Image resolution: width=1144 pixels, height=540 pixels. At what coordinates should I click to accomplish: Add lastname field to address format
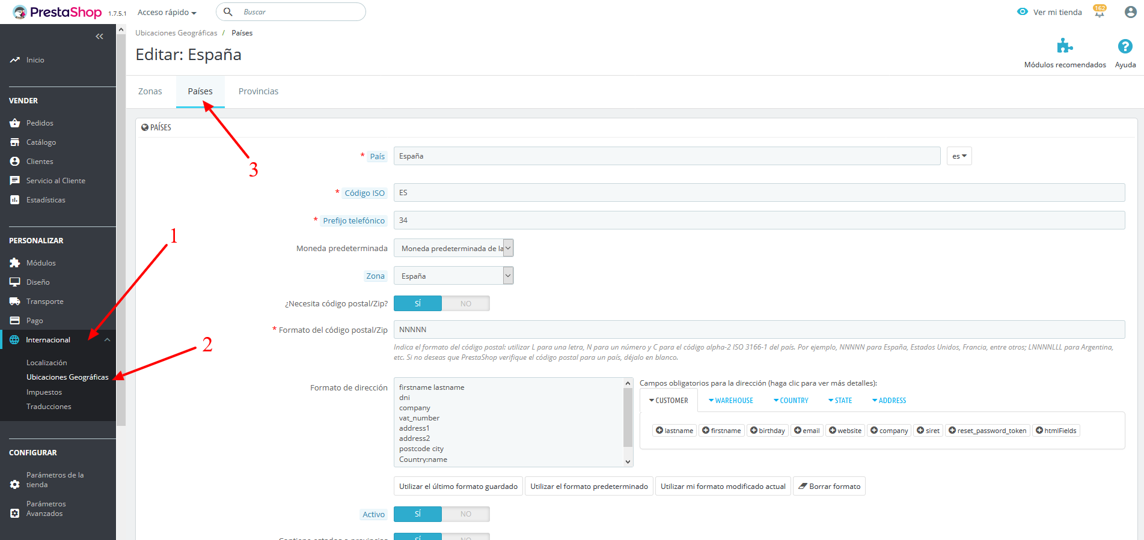click(674, 431)
